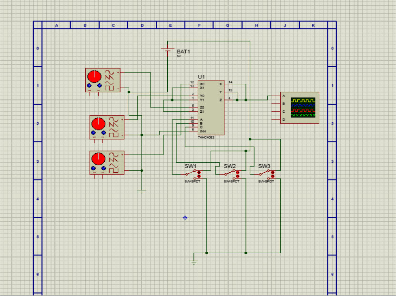
Task: Click the left blue knob on bottom generator
Action: (x=93, y=168)
